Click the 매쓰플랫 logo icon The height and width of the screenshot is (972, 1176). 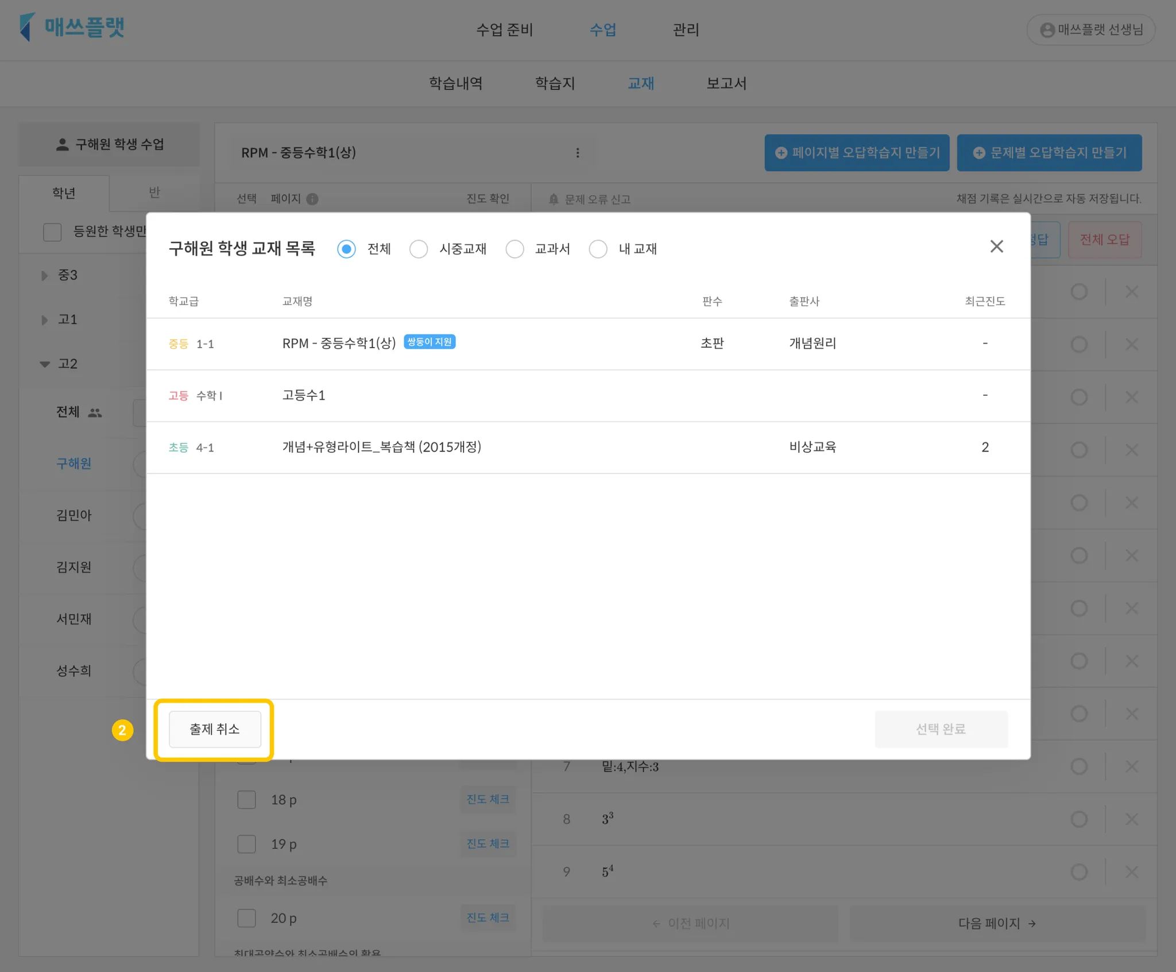(27, 27)
